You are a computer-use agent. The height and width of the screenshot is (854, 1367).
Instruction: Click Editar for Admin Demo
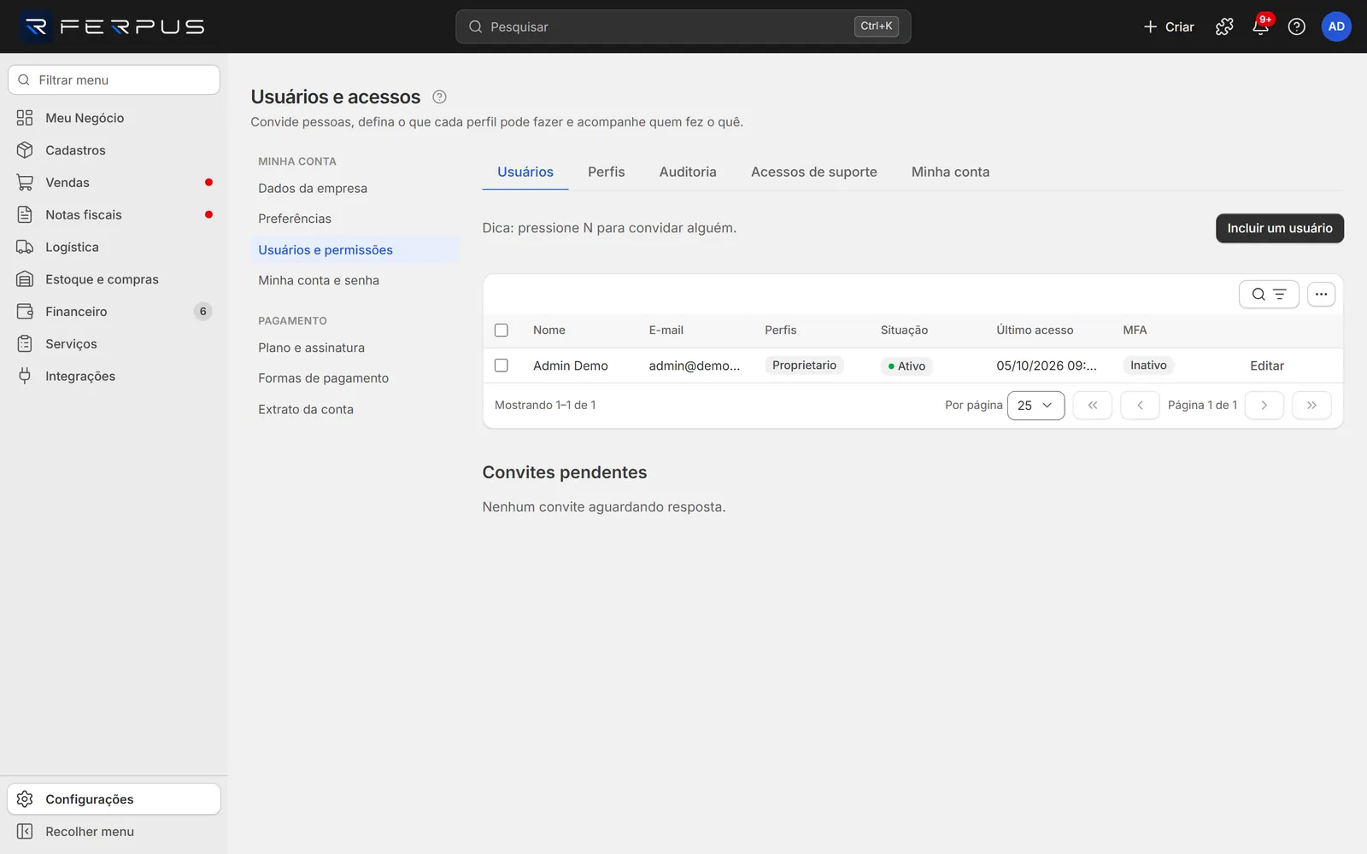click(1267, 366)
